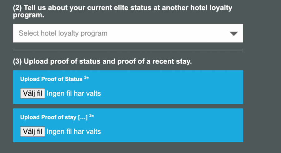Click the "[…]" ellipsis in Proof of stay label
The height and width of the screenshot is (153, 281).
(x=82, y=117)
